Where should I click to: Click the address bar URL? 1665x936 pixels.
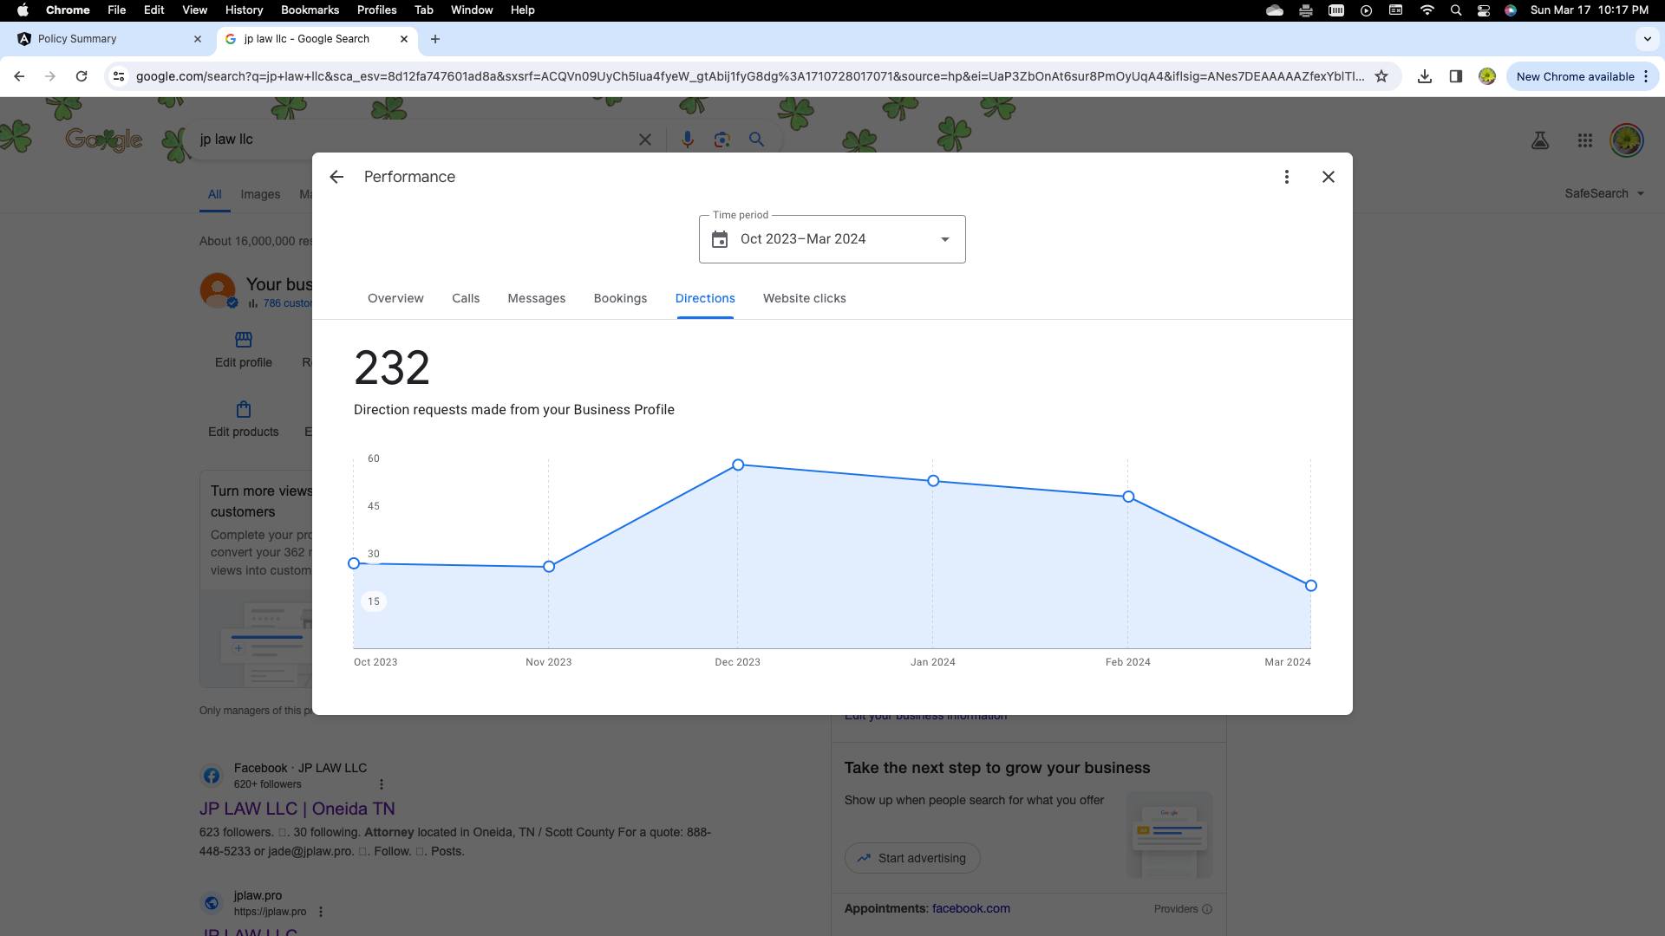tap(750, 76)
